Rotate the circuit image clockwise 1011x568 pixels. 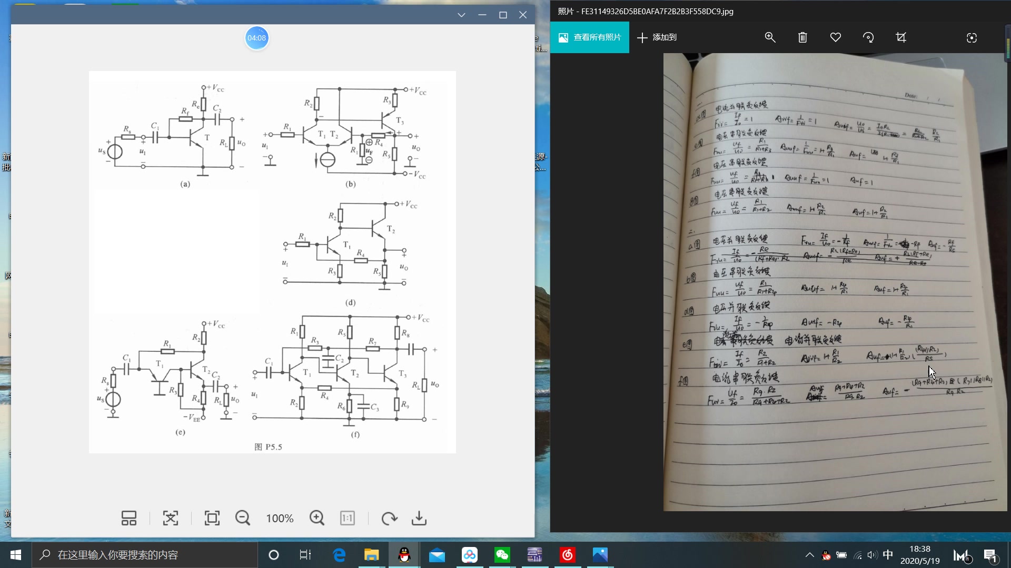[389, 518]
